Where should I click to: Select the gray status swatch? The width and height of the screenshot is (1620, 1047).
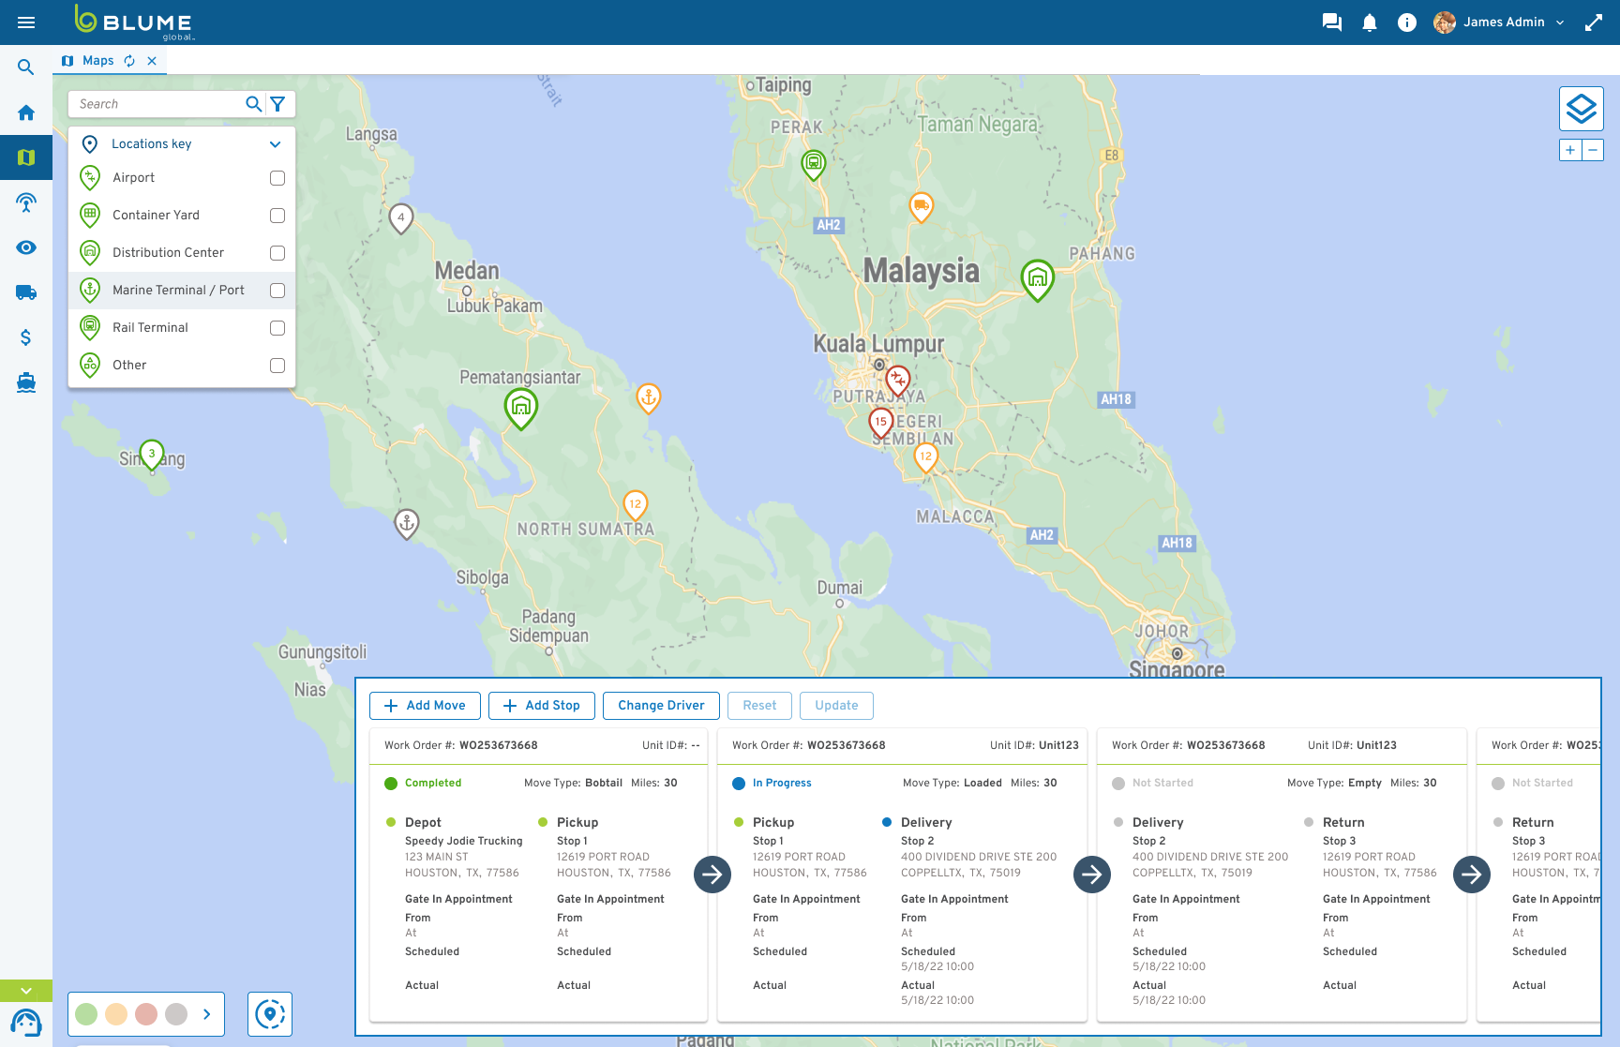coord(176,1014)
